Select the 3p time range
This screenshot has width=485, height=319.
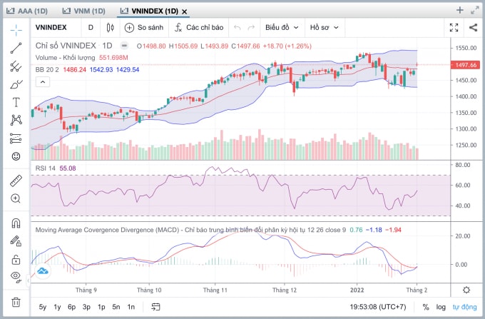pos(86,307)
